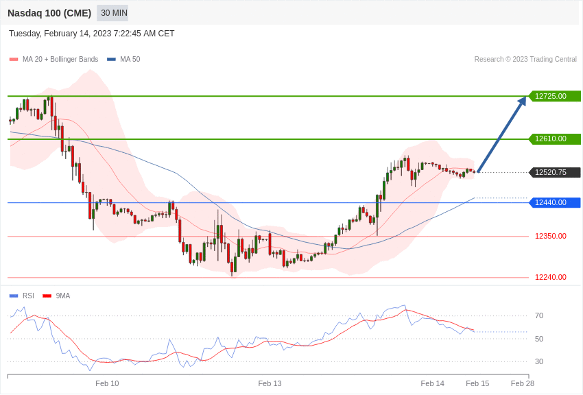
Task: Click the 12520.75 current price tag
Action: [x=554, y=172]
